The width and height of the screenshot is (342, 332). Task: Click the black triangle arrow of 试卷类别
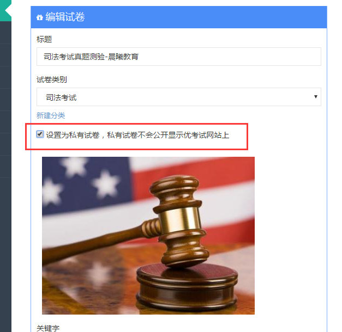point(315,97)
